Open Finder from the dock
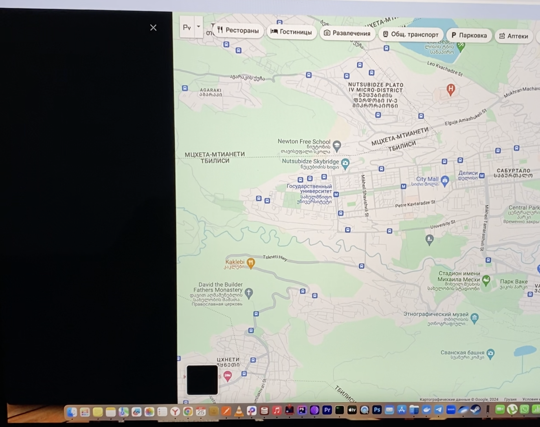540x427 pixels. coord(72,412)
